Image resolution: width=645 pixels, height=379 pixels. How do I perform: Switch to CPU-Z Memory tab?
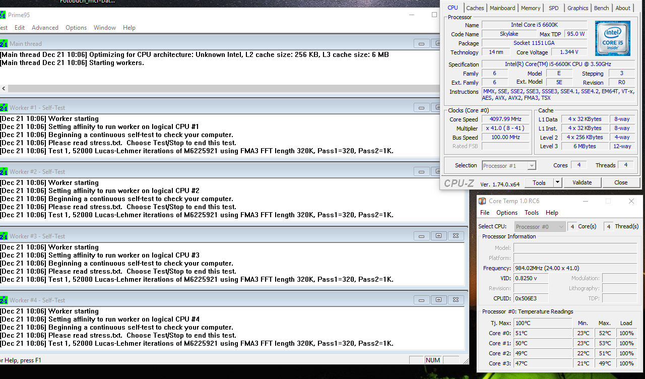(x=531, y=8)
